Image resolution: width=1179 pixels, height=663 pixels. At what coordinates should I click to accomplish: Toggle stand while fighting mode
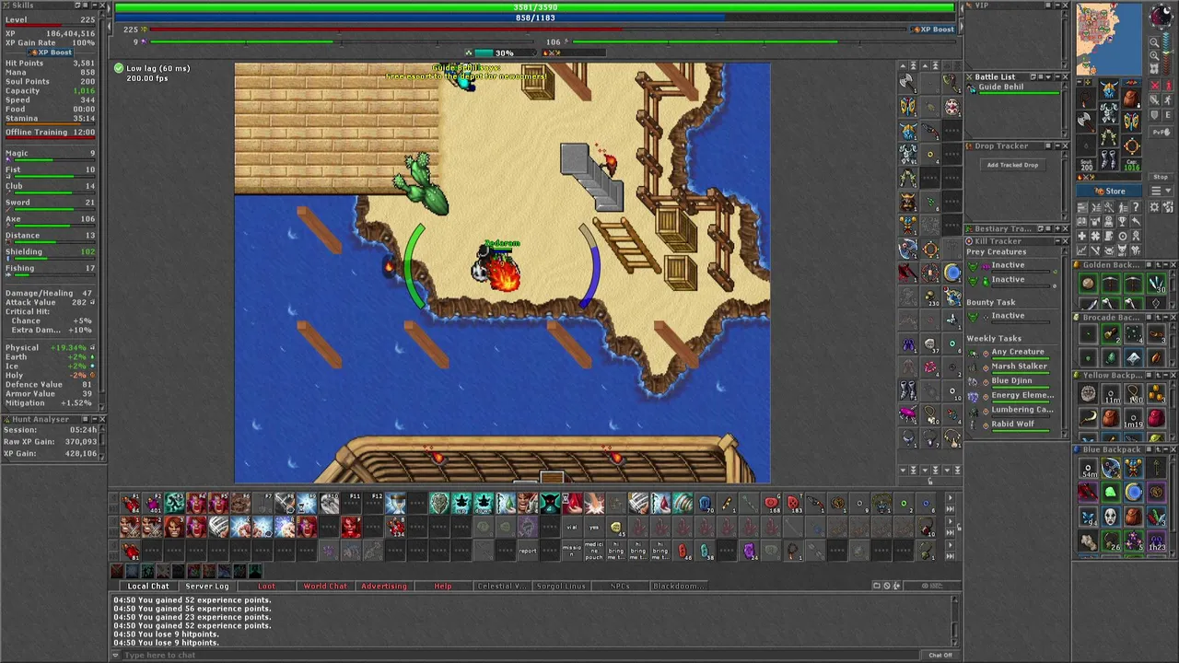click(x=1168, y=86)
